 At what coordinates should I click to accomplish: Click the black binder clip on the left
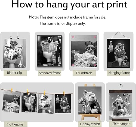click(11, 38)
